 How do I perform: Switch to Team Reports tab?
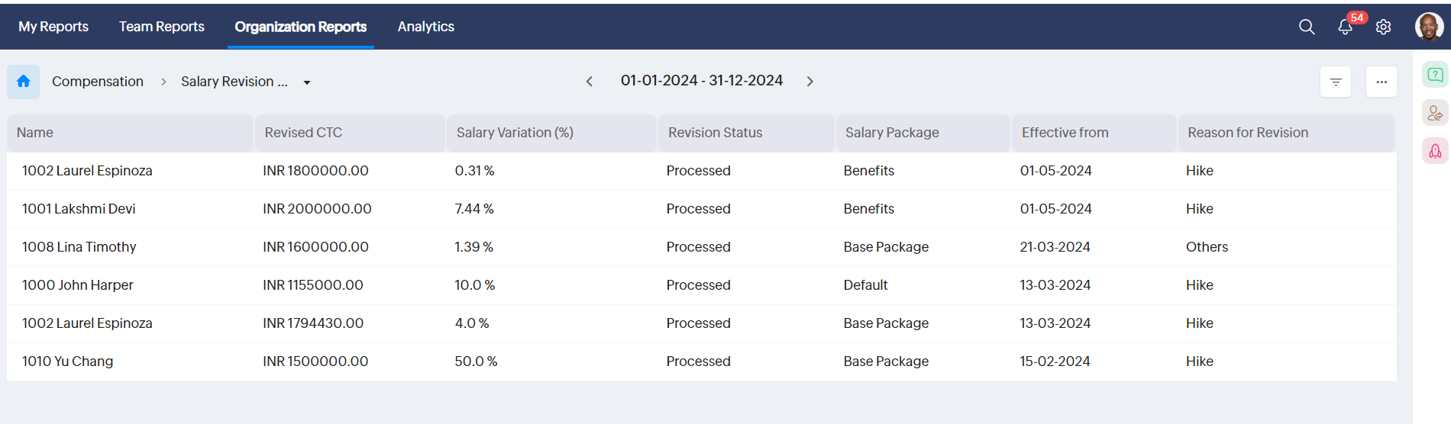pyautogui.click(x=162, y=27)
